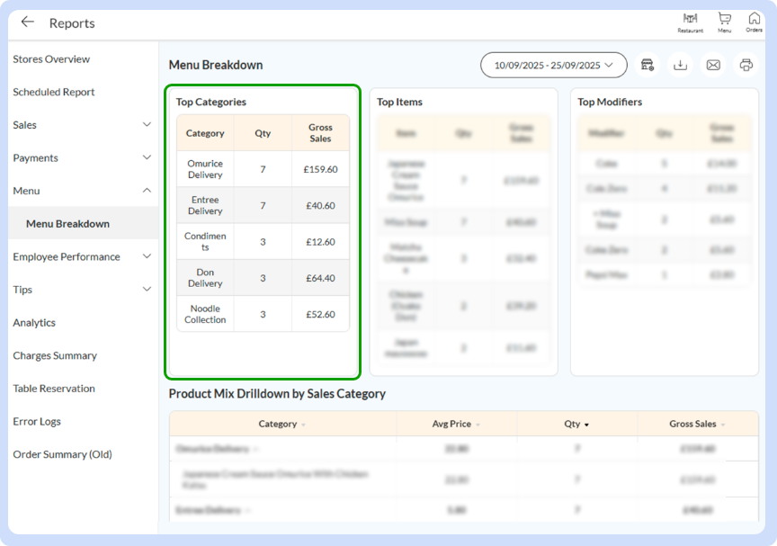This screenshot has height=546, width=777.
Task: Select Menu Breakdown in sidebar
Action: 67,224
